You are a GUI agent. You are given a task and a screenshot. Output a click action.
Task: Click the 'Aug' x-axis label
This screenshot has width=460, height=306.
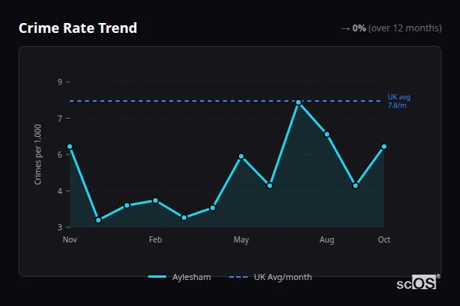coord(327,239)
